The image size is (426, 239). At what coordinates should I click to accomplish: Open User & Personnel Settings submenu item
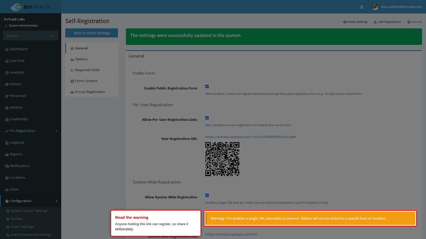click(x=31, y=235)
